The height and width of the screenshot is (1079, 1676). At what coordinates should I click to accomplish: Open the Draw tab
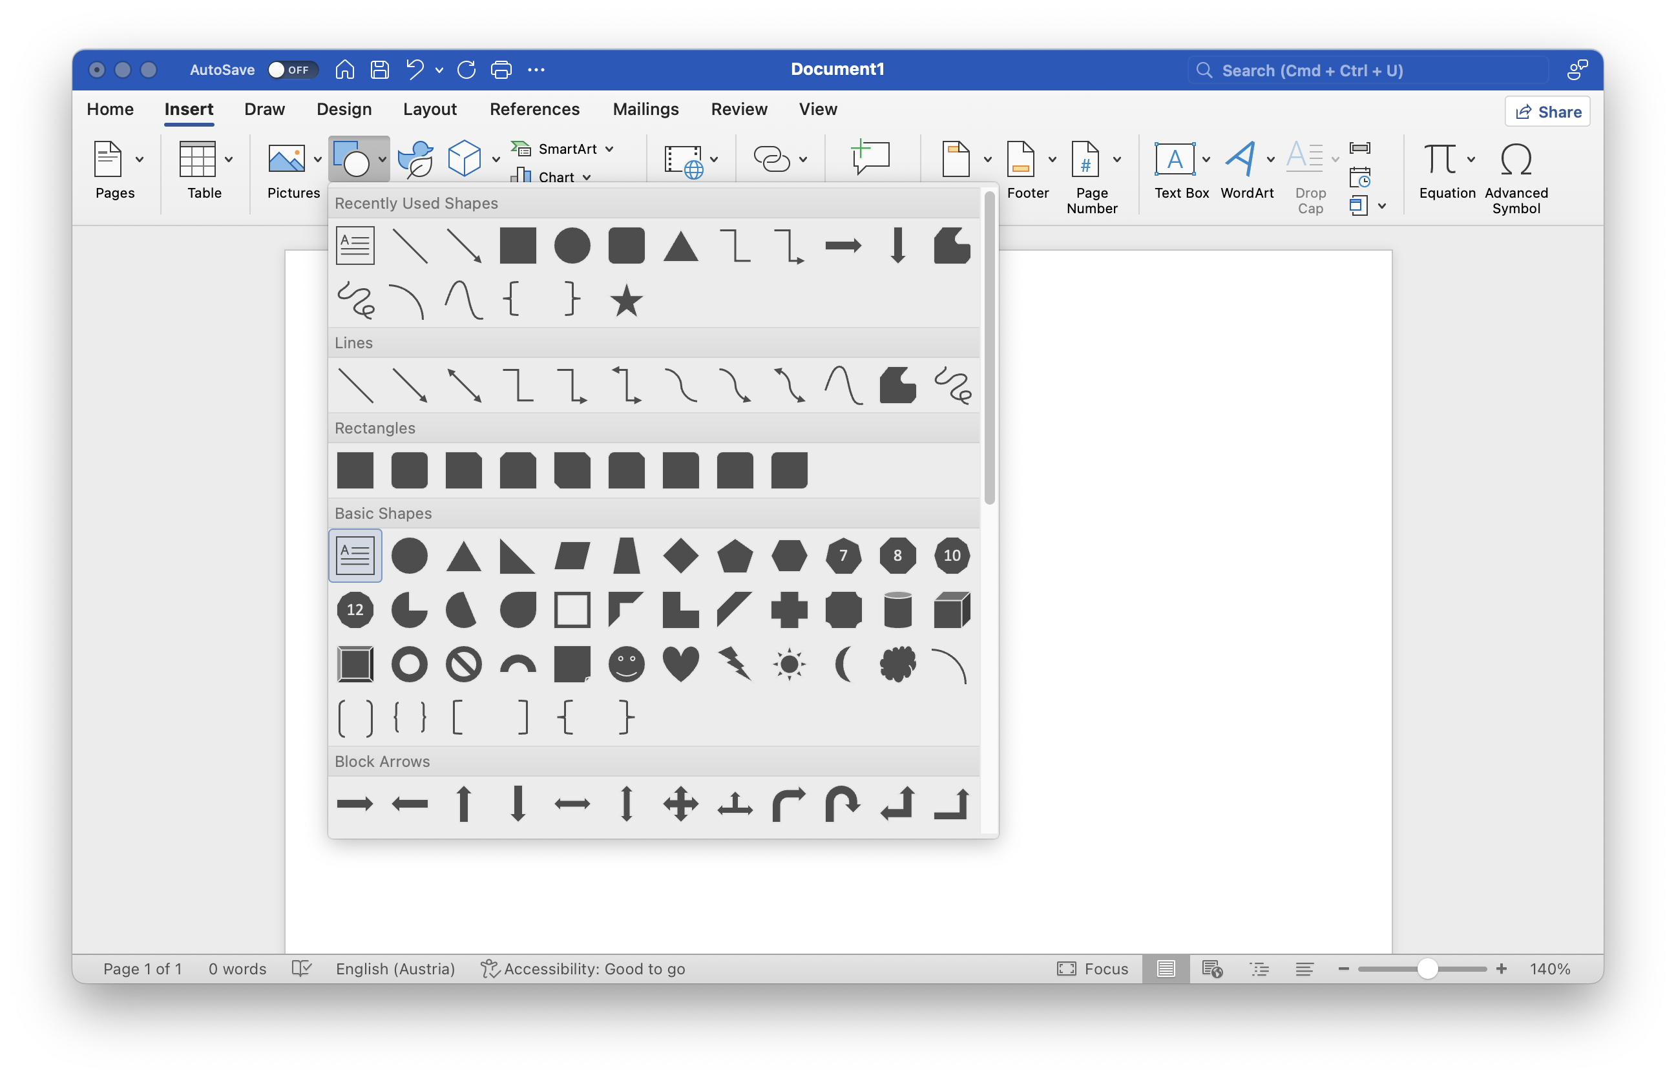pyautogui.click(x=264, y=109)
